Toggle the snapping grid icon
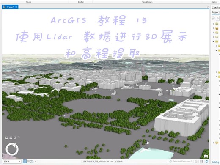220x165 pixels. 25,162
